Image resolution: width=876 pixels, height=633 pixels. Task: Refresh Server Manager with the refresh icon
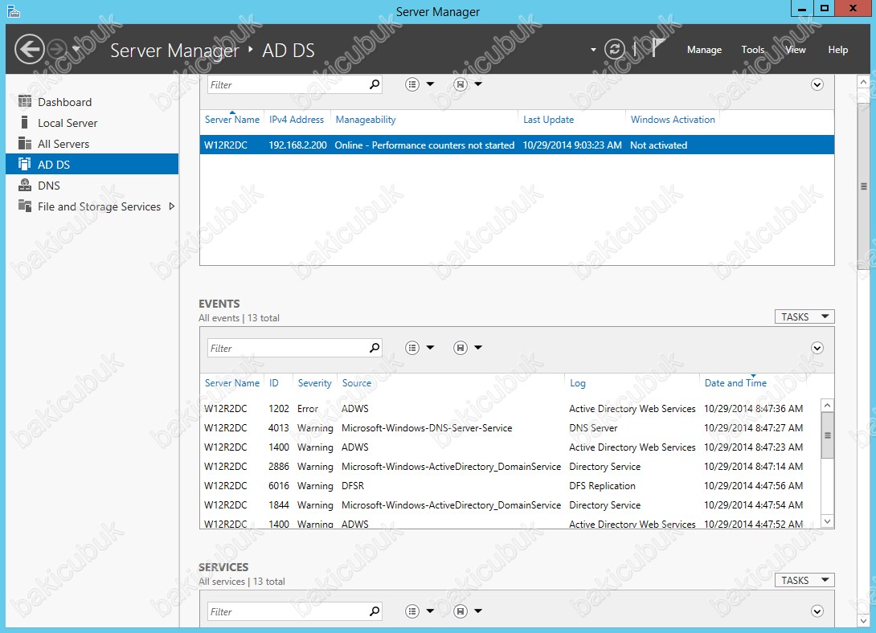click(615, 49)
